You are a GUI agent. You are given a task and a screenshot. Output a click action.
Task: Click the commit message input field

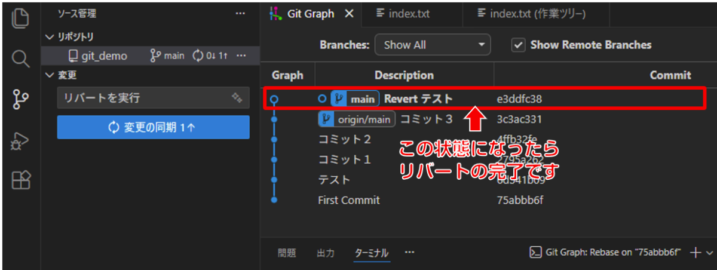coord(143,97)
